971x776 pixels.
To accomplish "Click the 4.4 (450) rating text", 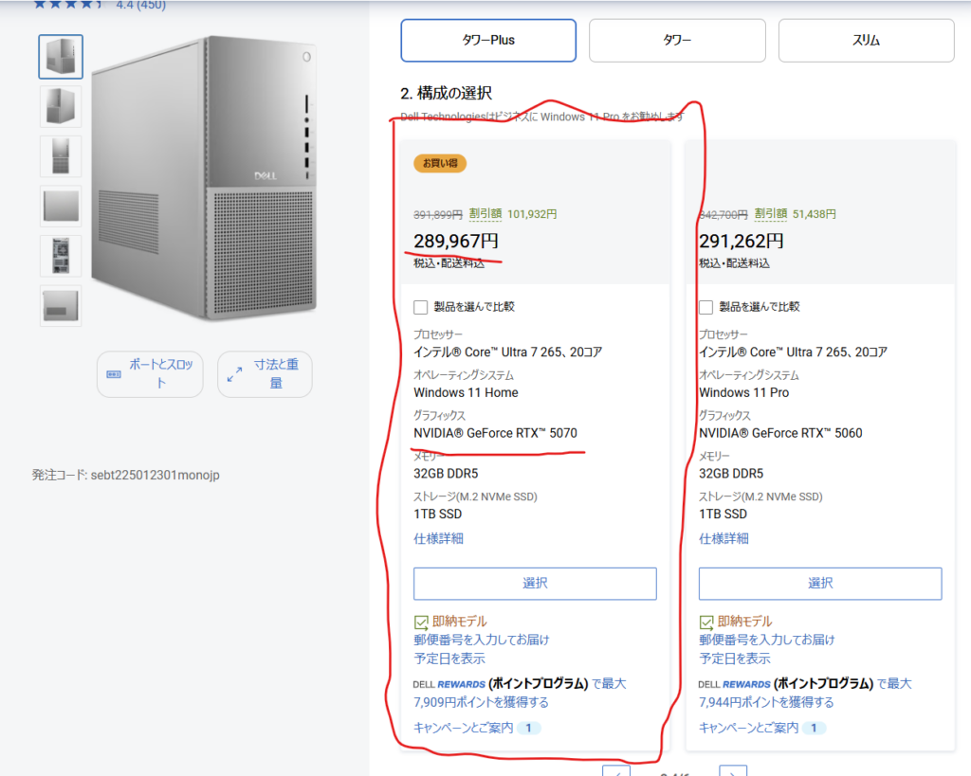I will pyautogui.click(x=141, y=5).
